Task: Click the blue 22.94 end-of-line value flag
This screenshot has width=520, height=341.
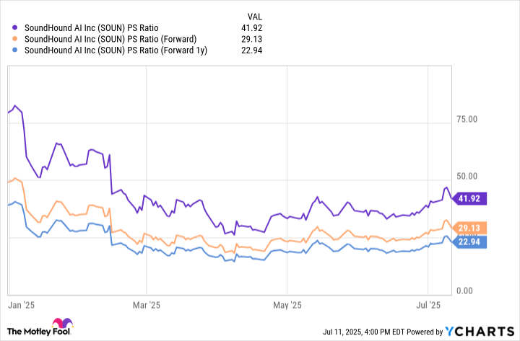Action: coord(469,242)
